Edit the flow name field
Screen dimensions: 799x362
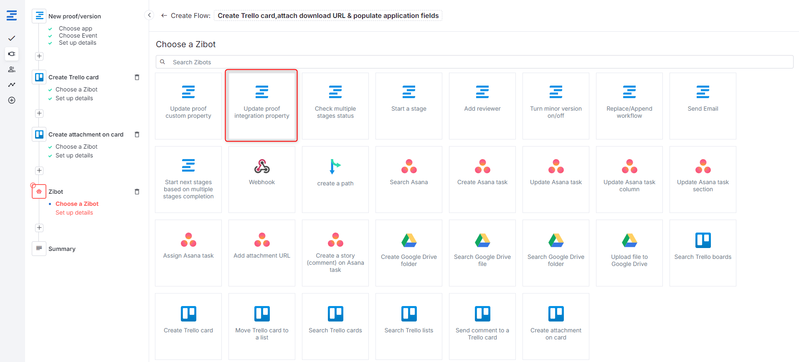coord(328,16)
